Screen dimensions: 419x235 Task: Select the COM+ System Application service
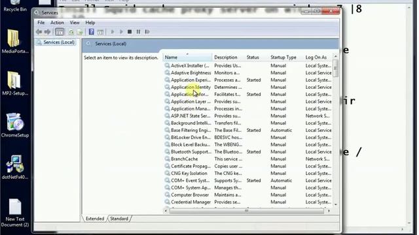tap(247, 188)
